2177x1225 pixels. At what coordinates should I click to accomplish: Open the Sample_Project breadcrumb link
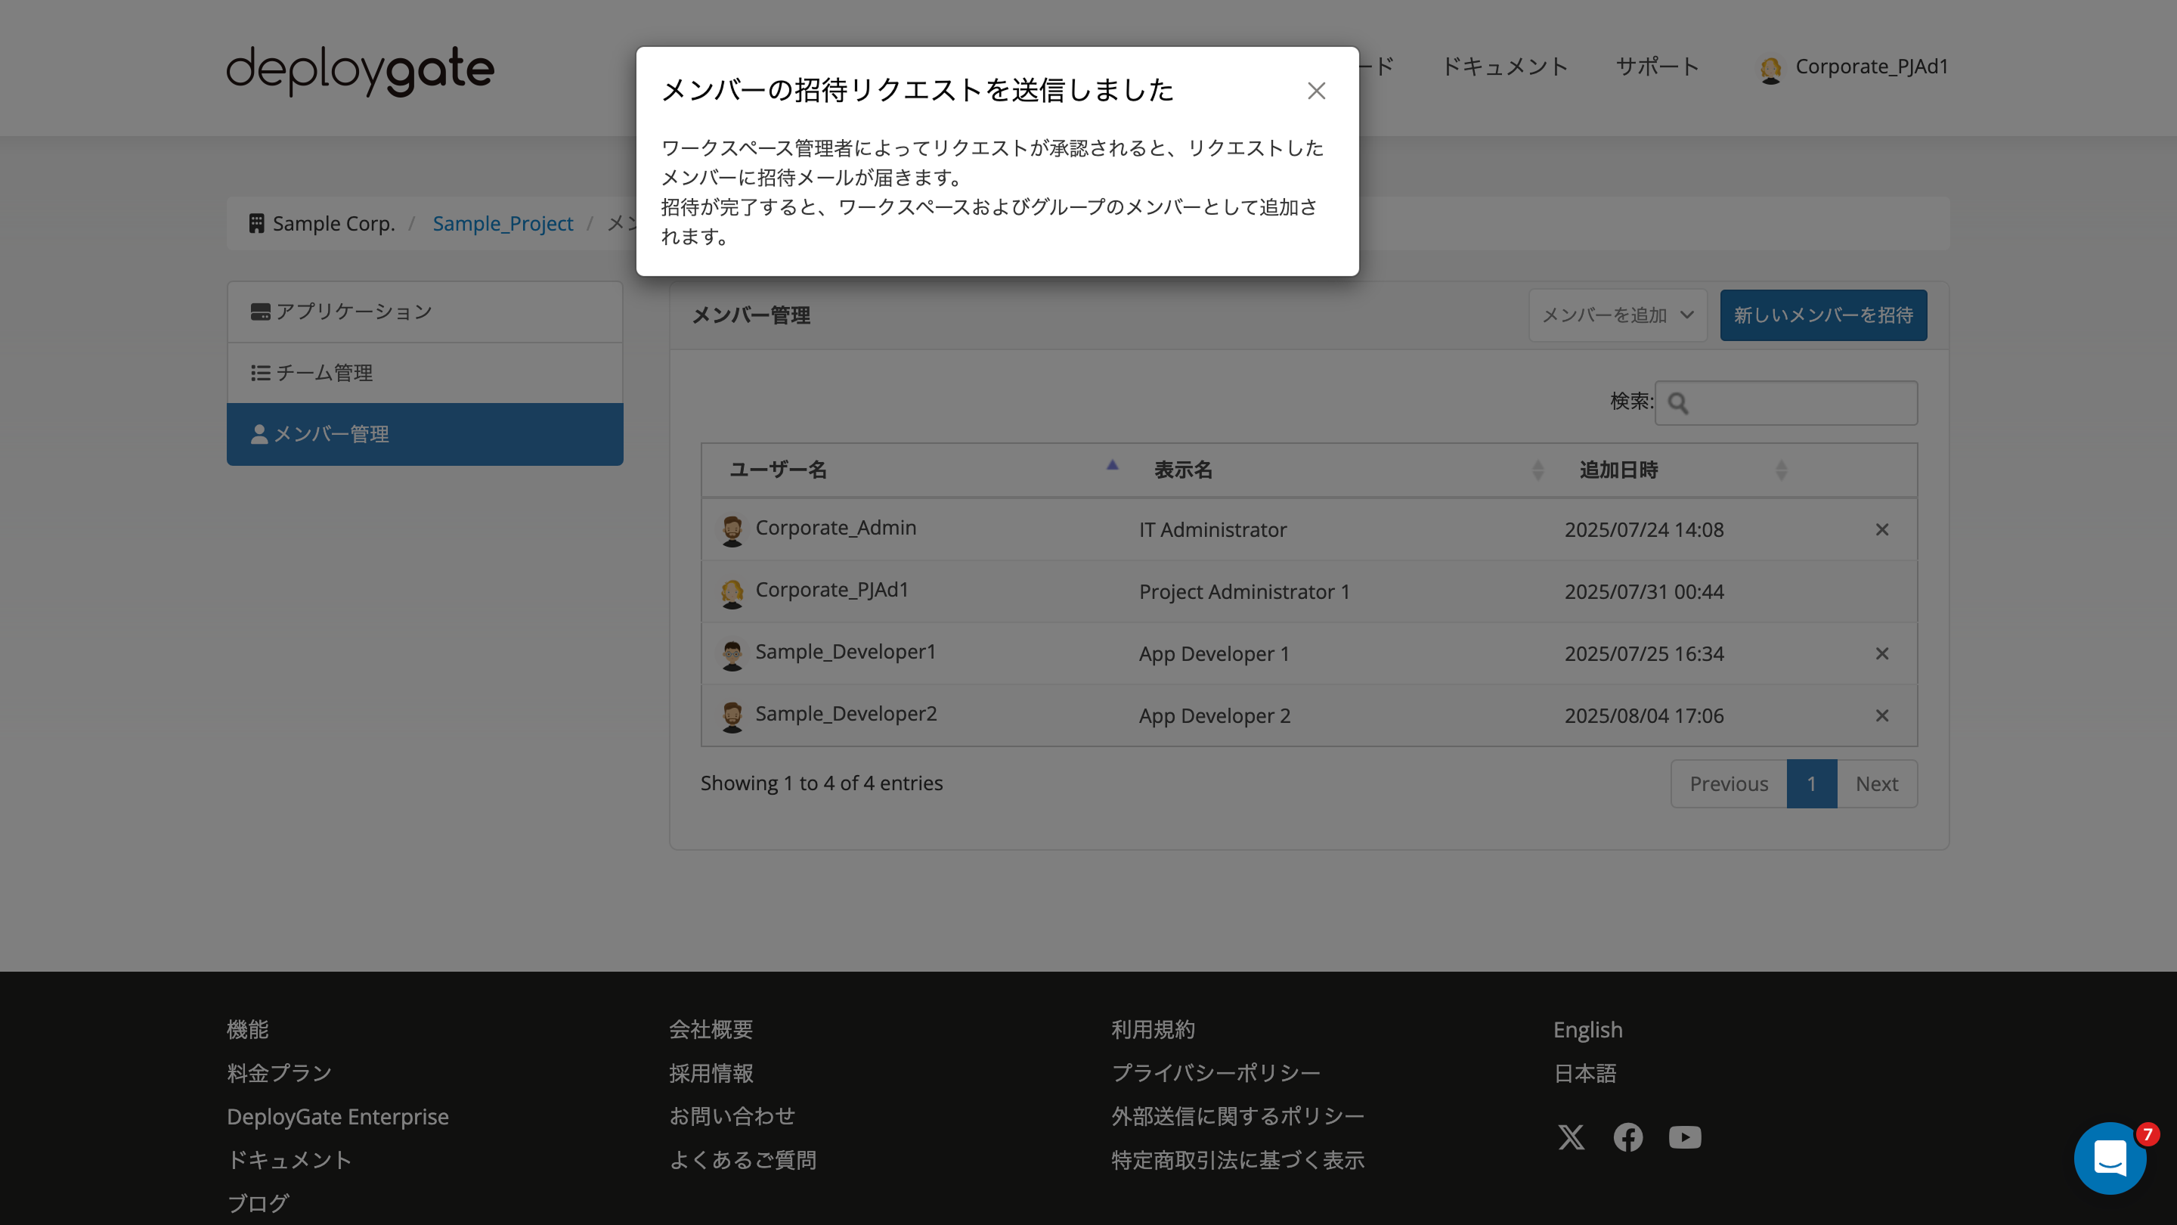click(x=503, y=222)
